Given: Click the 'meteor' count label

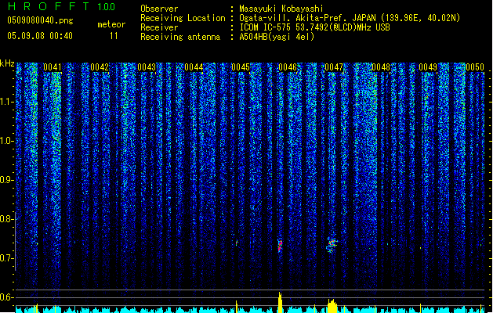Looking at the screenshot, I should click(x=111, y=24).
